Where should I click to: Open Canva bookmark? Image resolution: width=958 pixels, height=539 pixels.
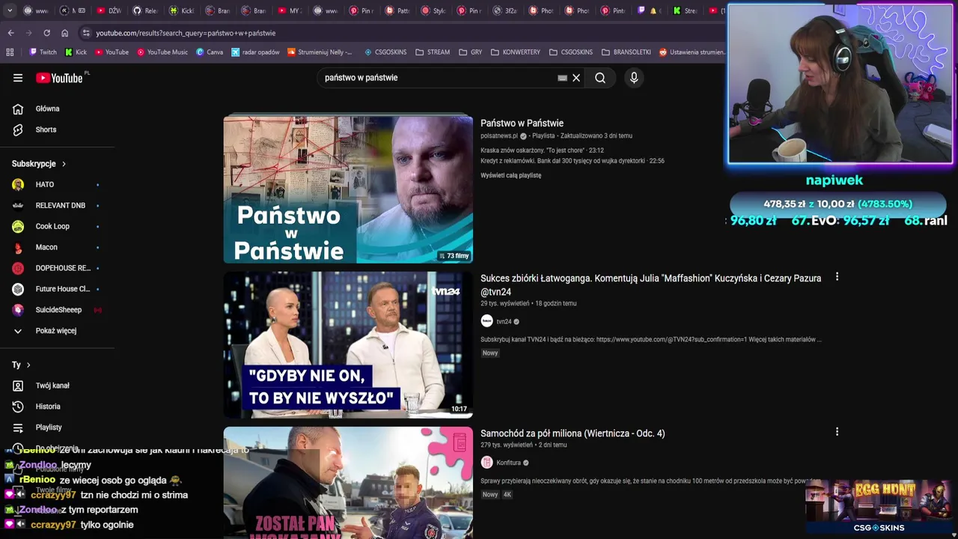pyautogui.click(x=210, y=52)
